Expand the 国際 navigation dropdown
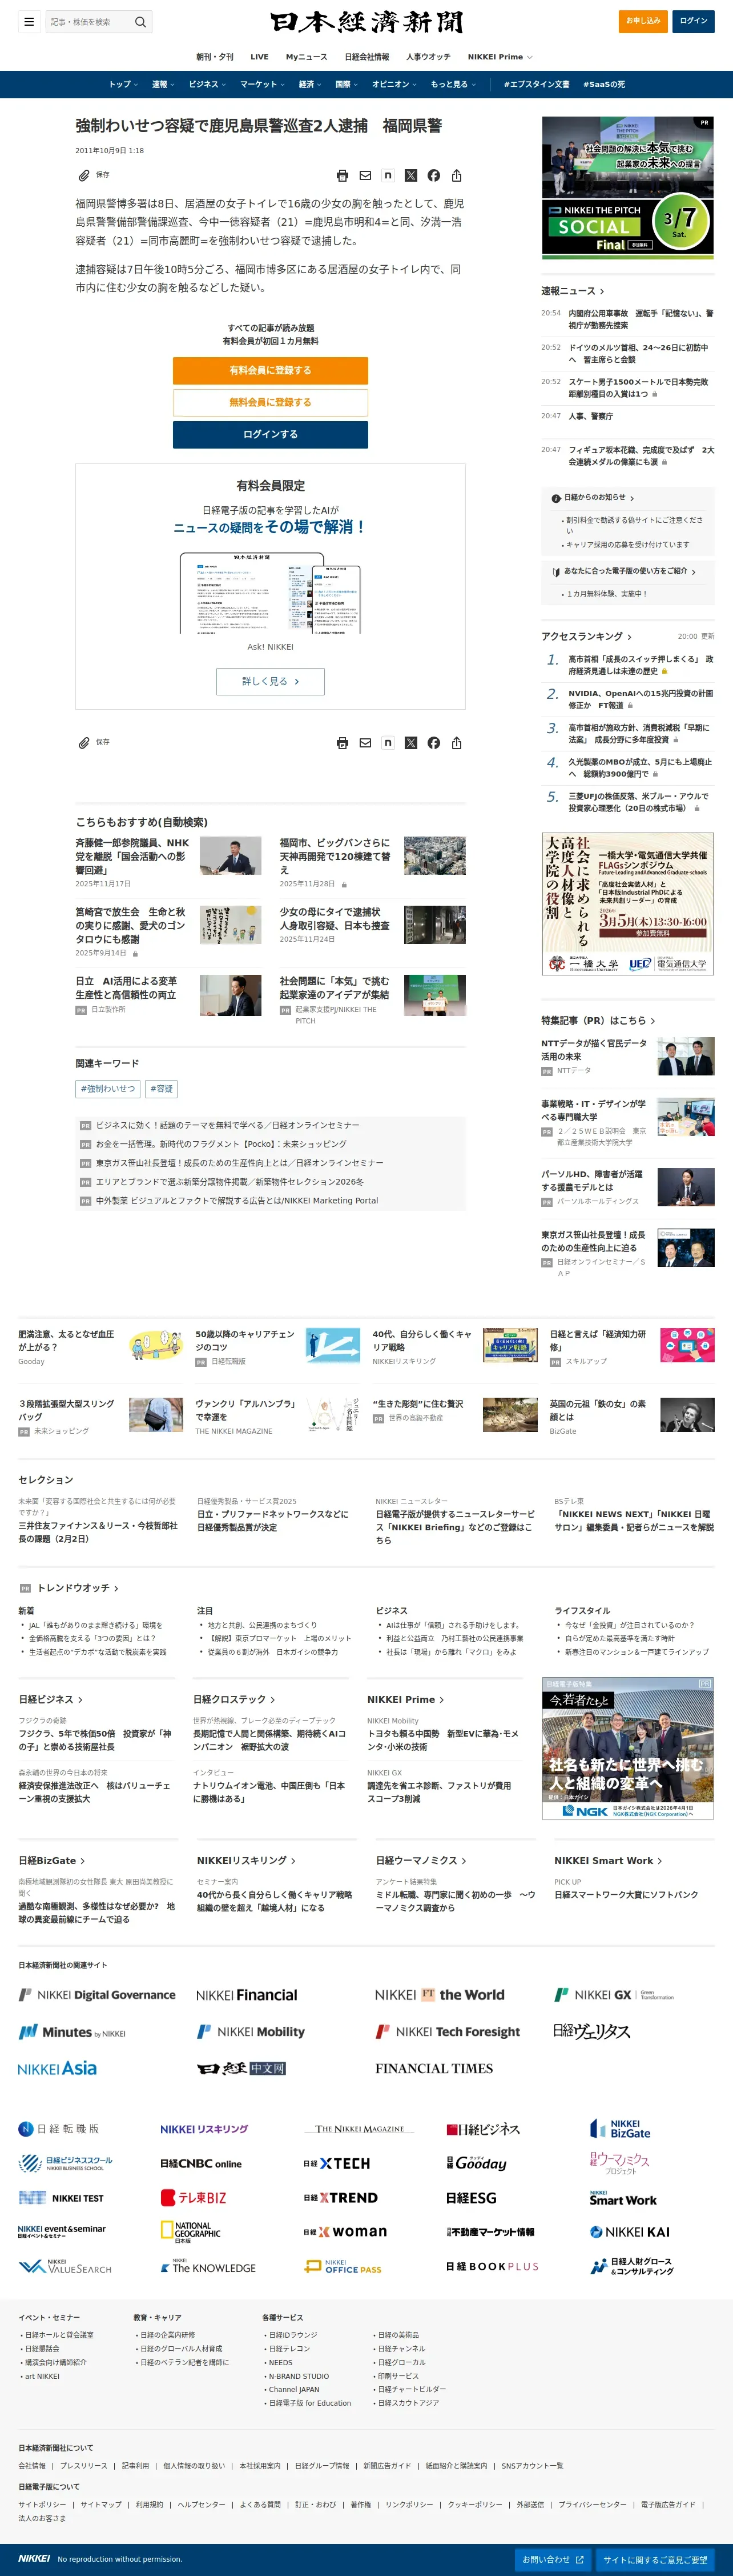733x2576 pixels. pos(348,84)
